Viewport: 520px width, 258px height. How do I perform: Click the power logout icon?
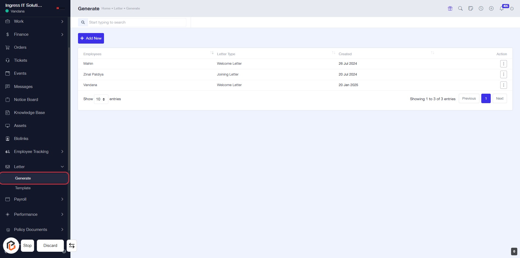512,9
